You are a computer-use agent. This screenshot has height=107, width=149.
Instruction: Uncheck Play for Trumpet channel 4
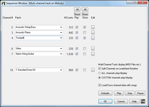[77, 38]
